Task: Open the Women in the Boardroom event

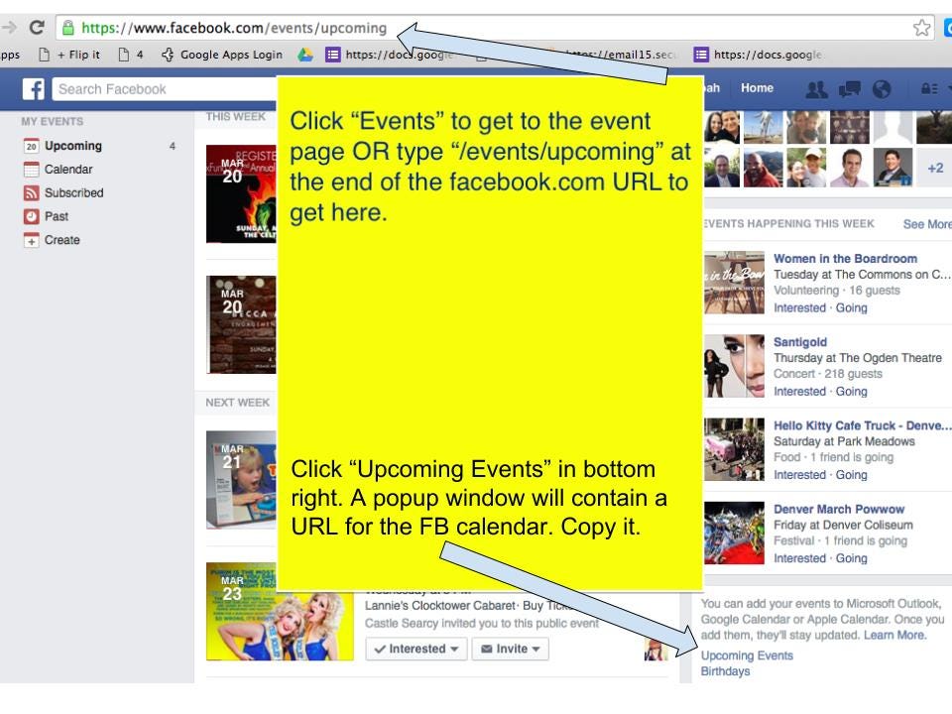Action: coord(845,259)
